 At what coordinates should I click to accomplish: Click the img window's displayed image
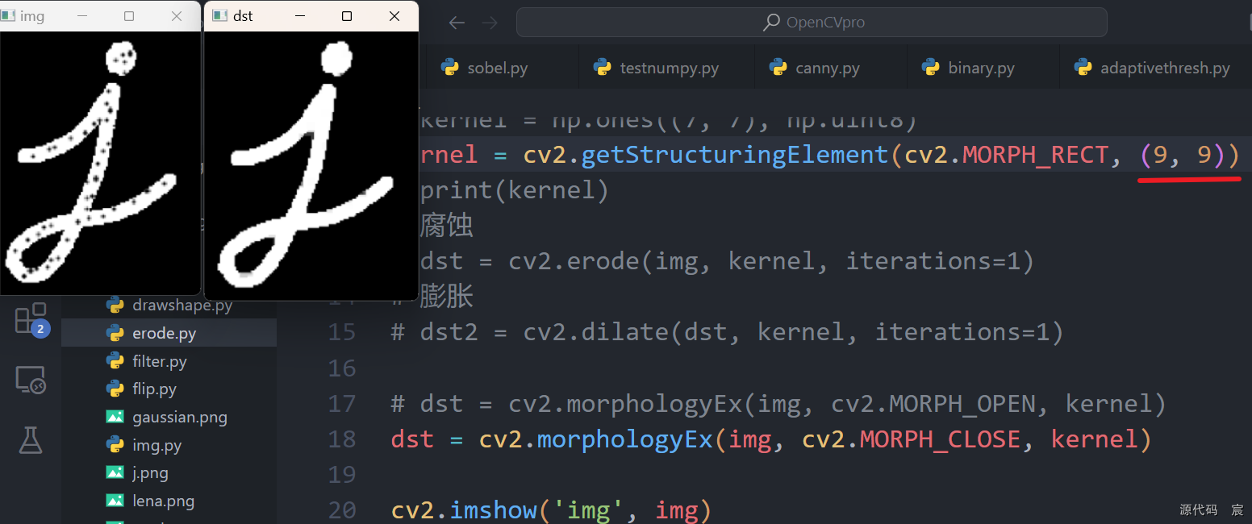[x=100, y=163]
